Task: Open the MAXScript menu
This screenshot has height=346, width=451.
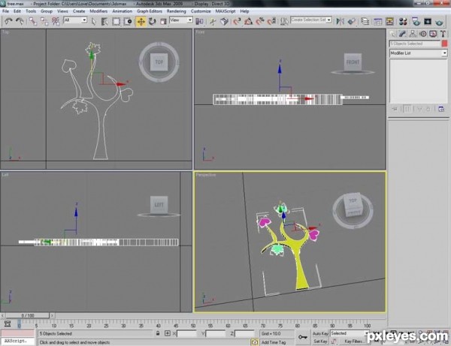Action: (x=225, y=11)
